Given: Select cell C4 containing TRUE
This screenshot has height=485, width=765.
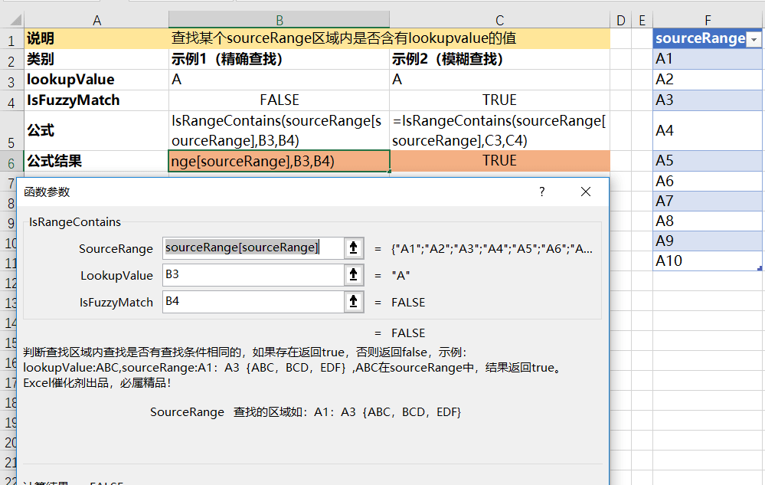Looking at the screenshot, I should pos(499,100).
